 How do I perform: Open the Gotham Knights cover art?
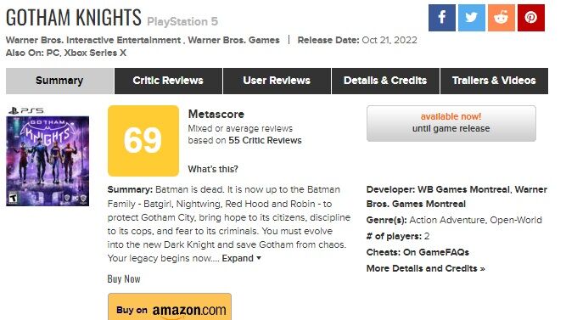pyautogui.click(x=48, y=161)
